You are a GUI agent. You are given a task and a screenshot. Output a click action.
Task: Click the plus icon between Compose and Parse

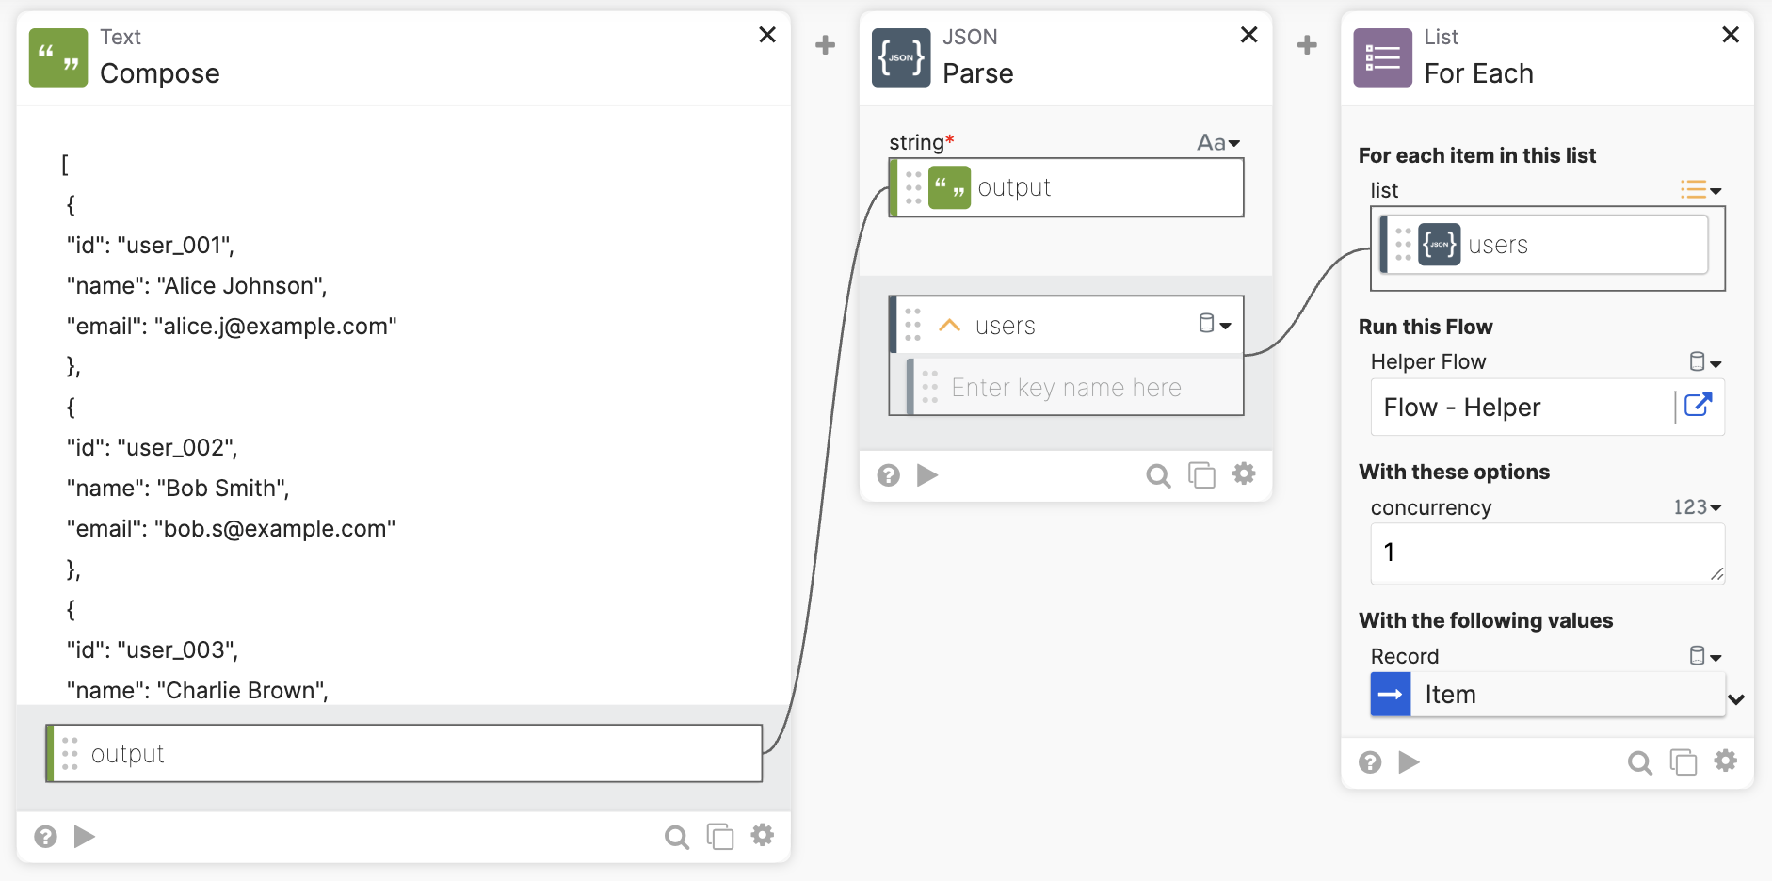825,45
